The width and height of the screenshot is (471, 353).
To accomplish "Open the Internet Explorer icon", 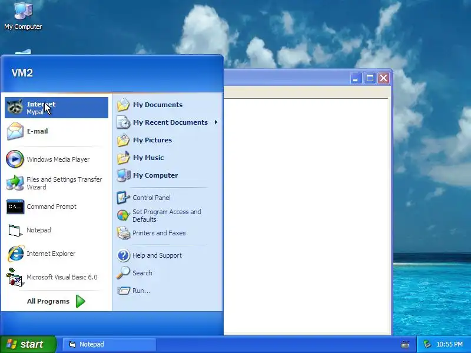I will (x=16, y=254).
